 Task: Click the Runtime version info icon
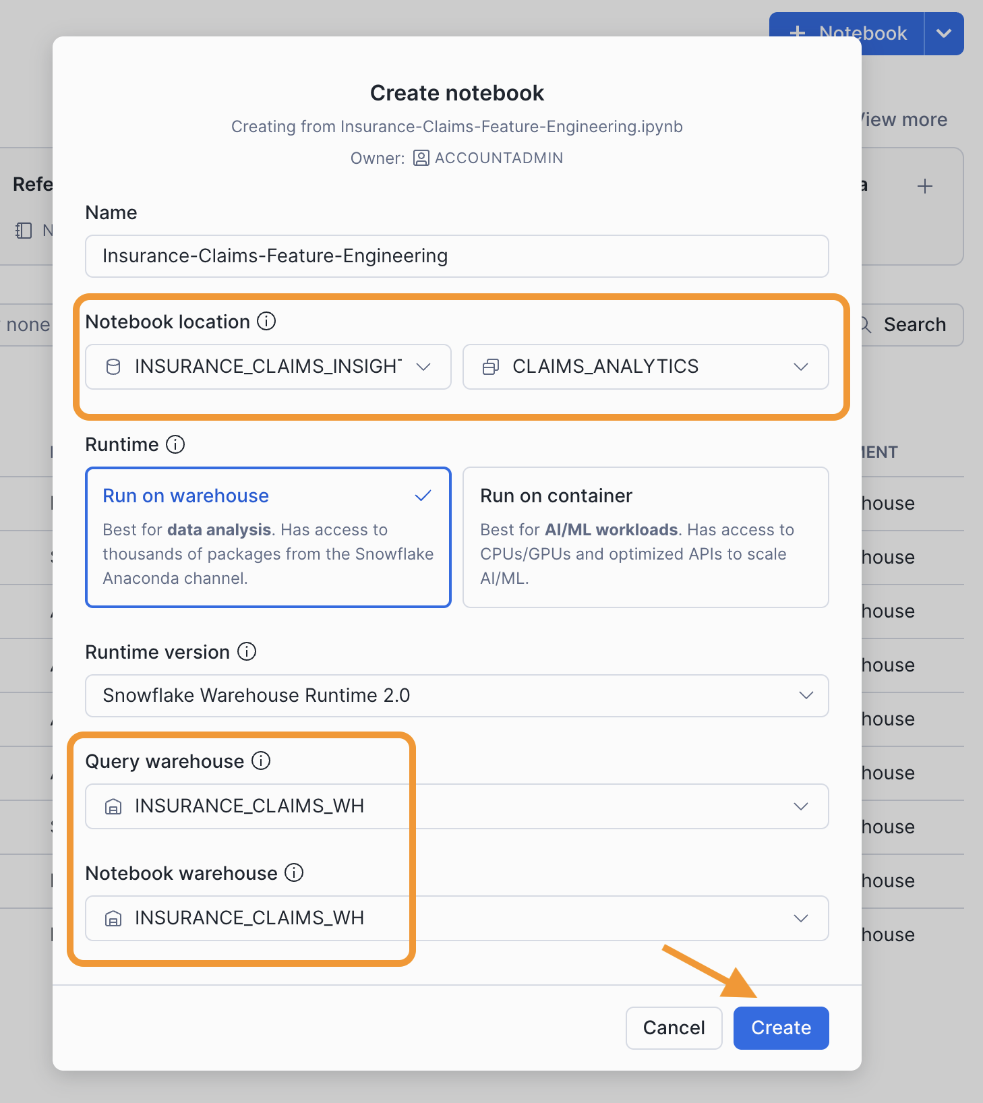click(247, 652)
